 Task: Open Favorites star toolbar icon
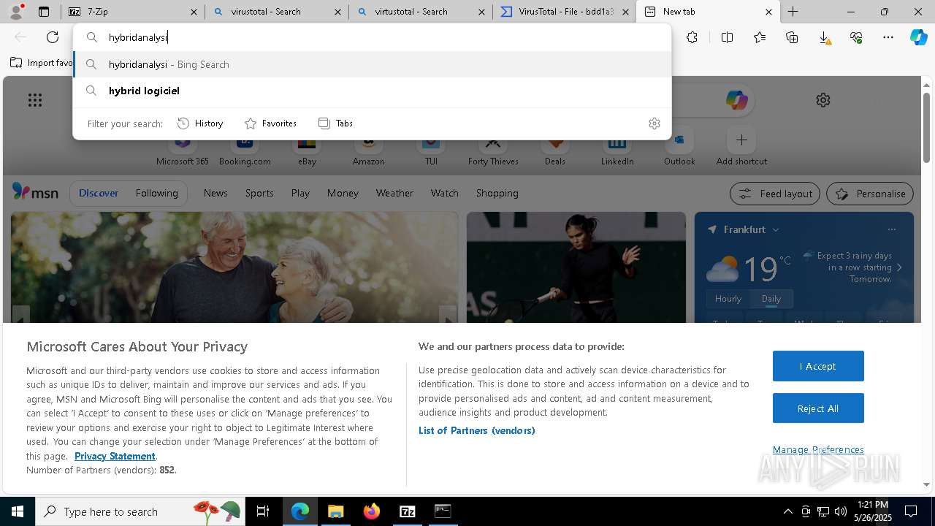tap(760, 37)
